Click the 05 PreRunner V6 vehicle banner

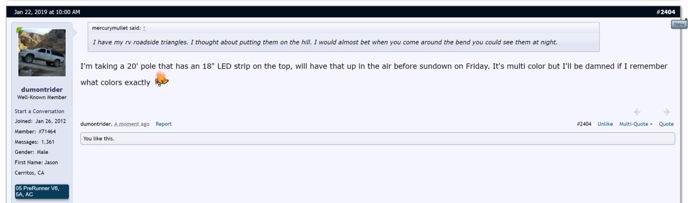pos(42,191)
